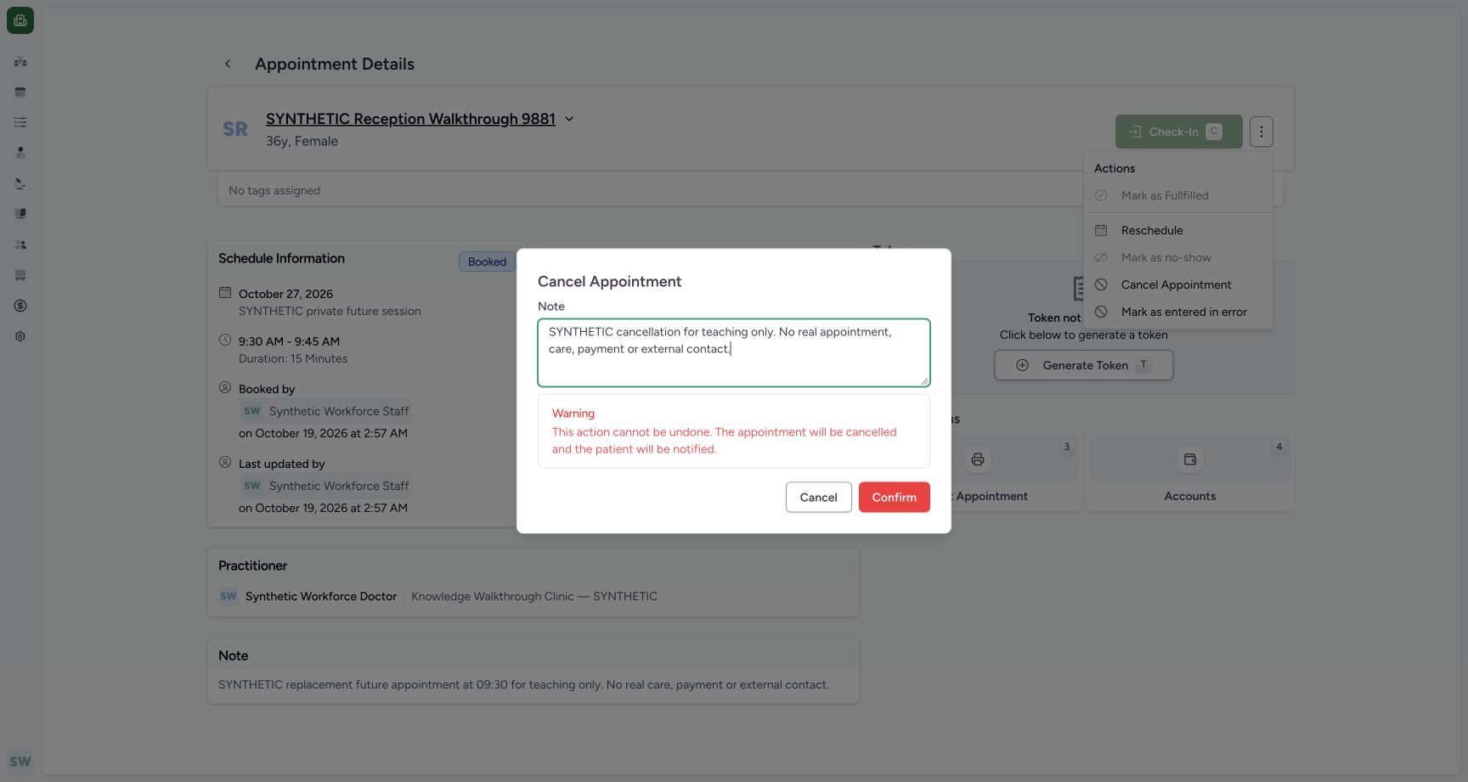This screenshot has width=1468, height=782.
Task: Open the settings gear in sidebar
Action: tap(20, 336)
